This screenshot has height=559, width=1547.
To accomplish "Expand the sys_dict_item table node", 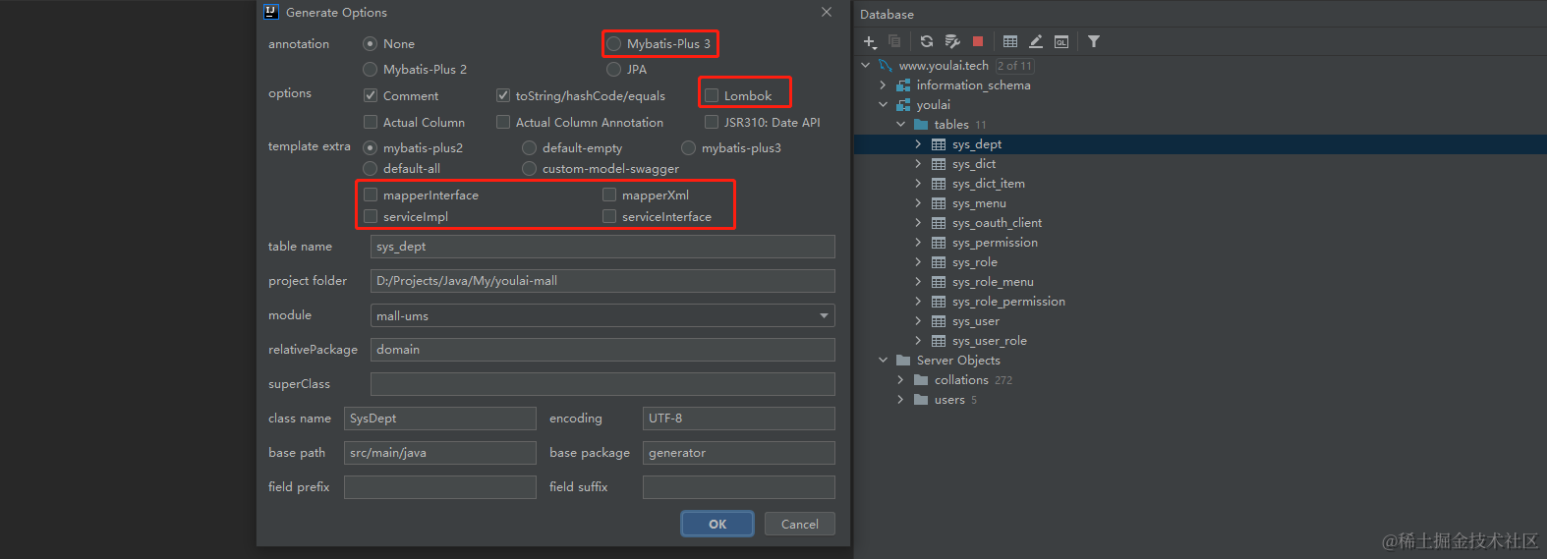I will click(919, 184).
